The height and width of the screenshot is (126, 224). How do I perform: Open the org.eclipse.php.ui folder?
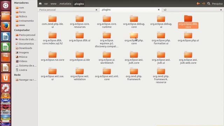point(188,37)
